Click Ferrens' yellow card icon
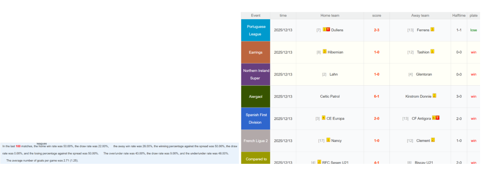The height and width of the screenshot is (174, 488). point(432,29)
